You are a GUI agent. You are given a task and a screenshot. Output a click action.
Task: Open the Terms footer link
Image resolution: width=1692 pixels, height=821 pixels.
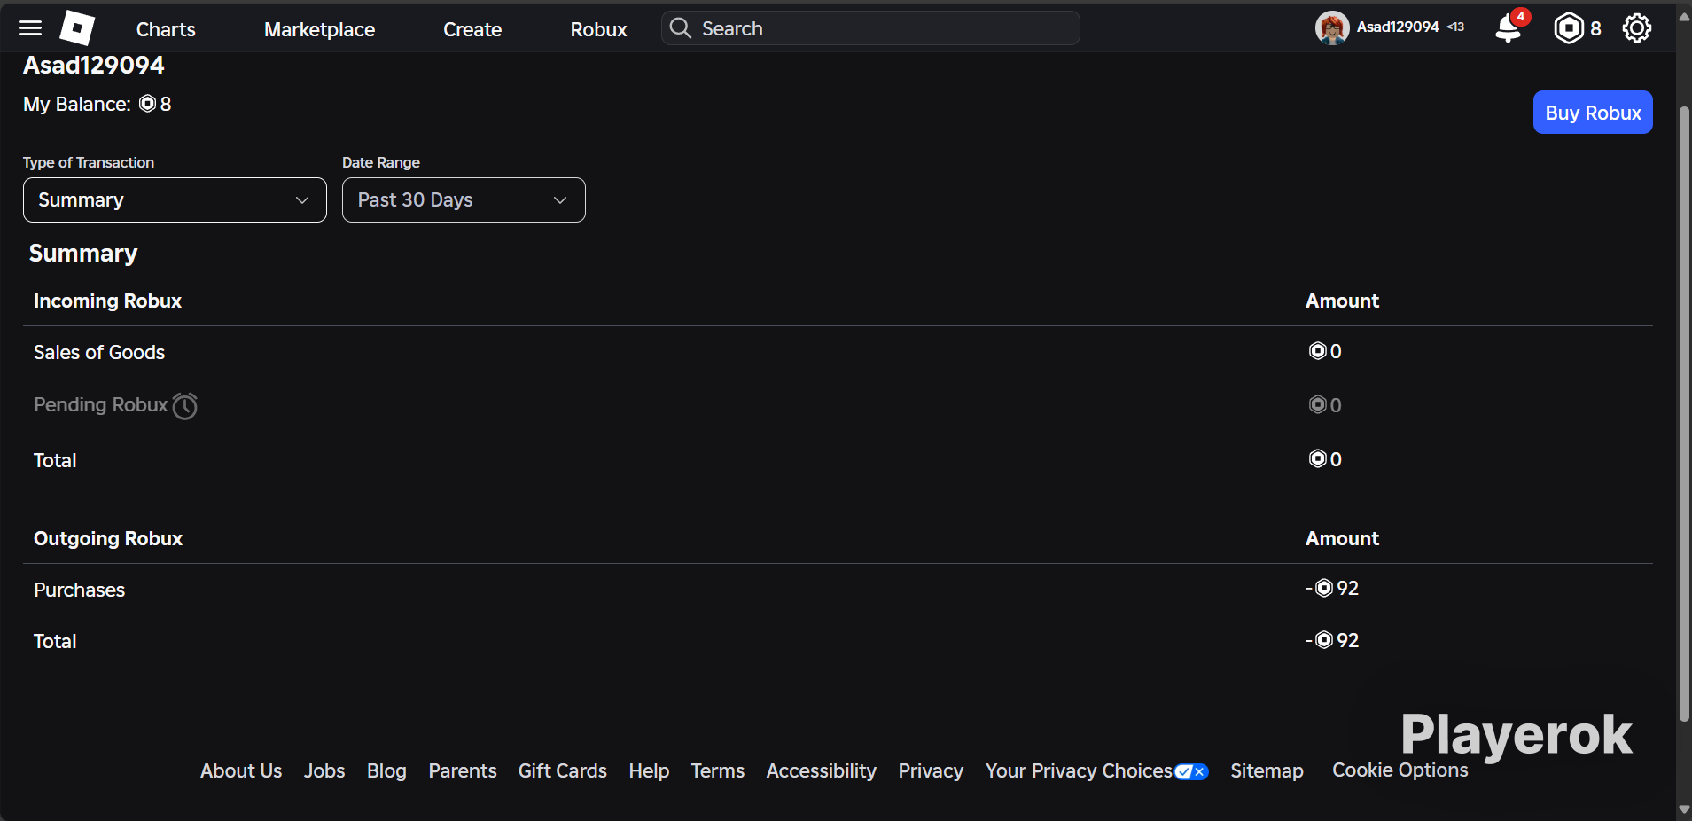[x=718, y=771]
